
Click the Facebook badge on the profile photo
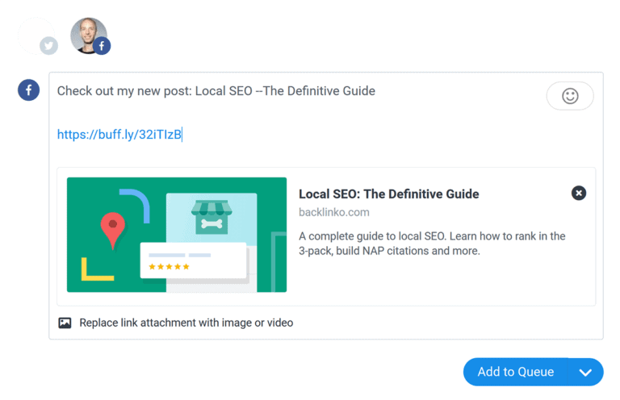click(x=101, y=46)
